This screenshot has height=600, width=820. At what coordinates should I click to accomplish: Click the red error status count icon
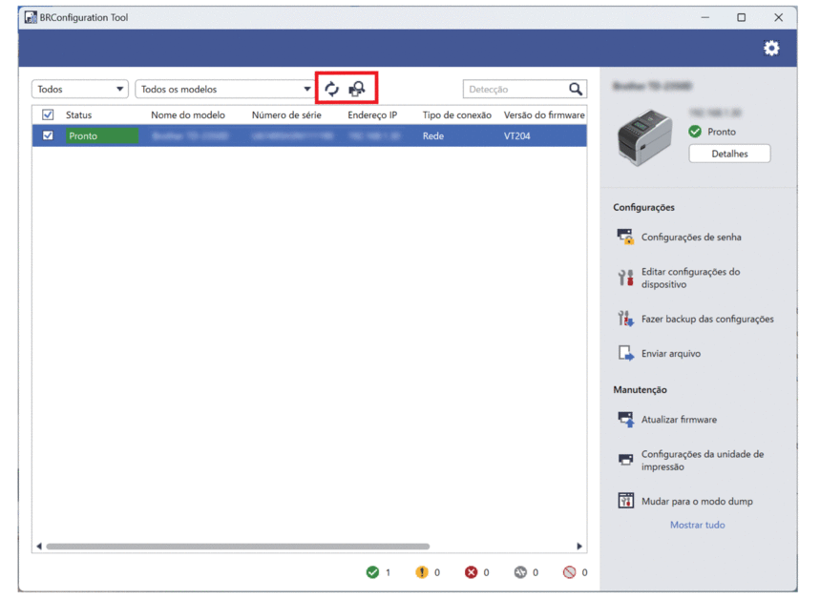[x=472, y=572]
